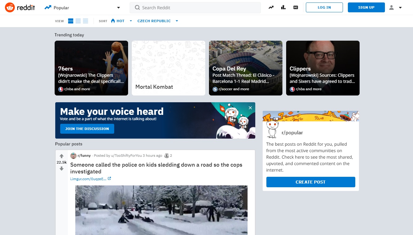
Task: Click the Trending today heading
Action: (69, 35)
